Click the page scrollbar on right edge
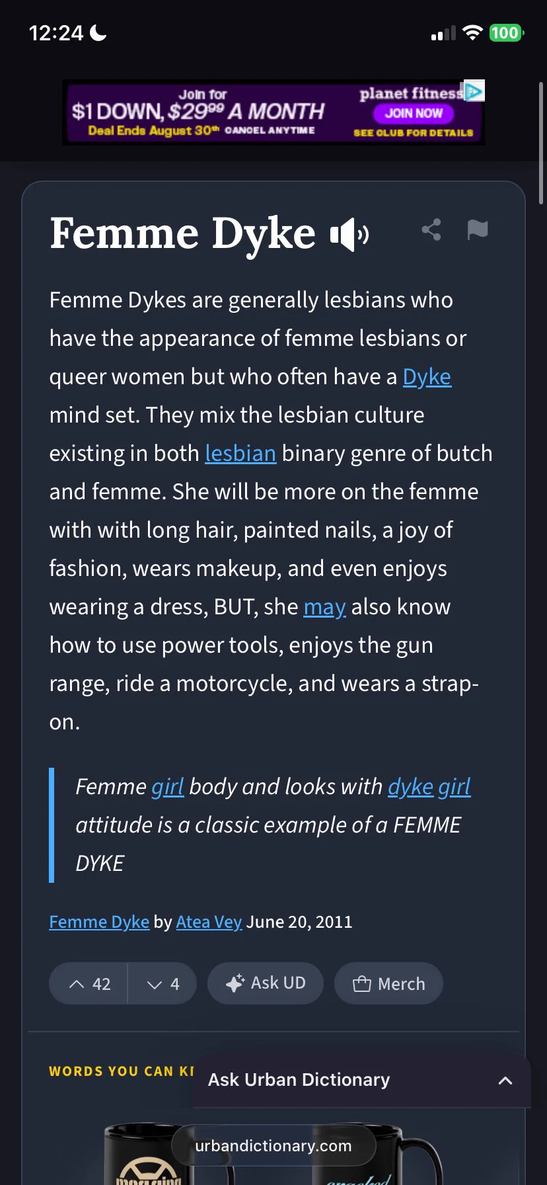 click(x=541, y=143)
